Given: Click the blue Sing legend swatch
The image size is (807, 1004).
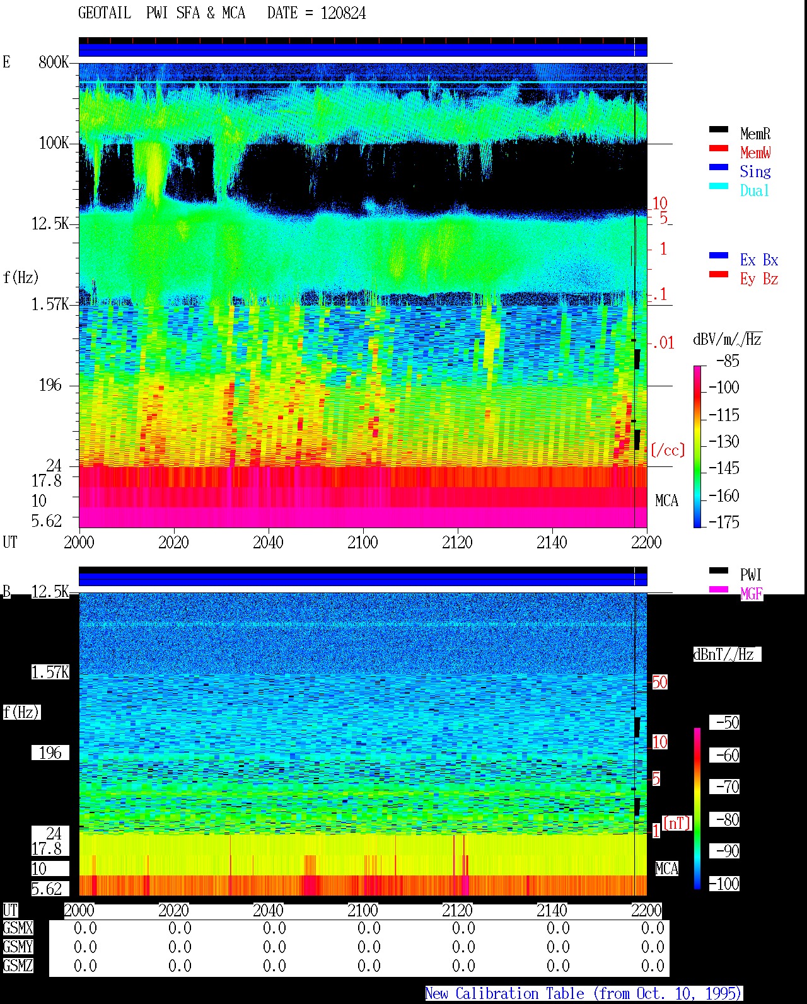Looking at the screenshot, I should (x=719, y=167).
